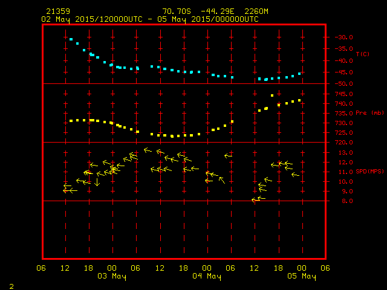Click the -40.0 temperature tick label

click(x=344, y=60)
